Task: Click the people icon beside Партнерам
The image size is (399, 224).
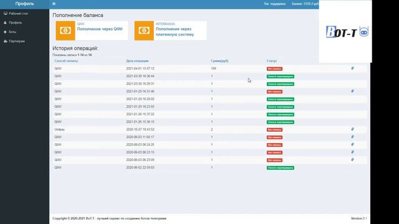Action: pos(6,41)
